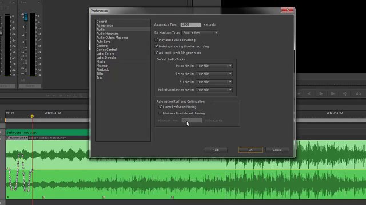Open the Track:Volume dropdown on the audio track
This screenshot has height=205, width=366.
17,138
